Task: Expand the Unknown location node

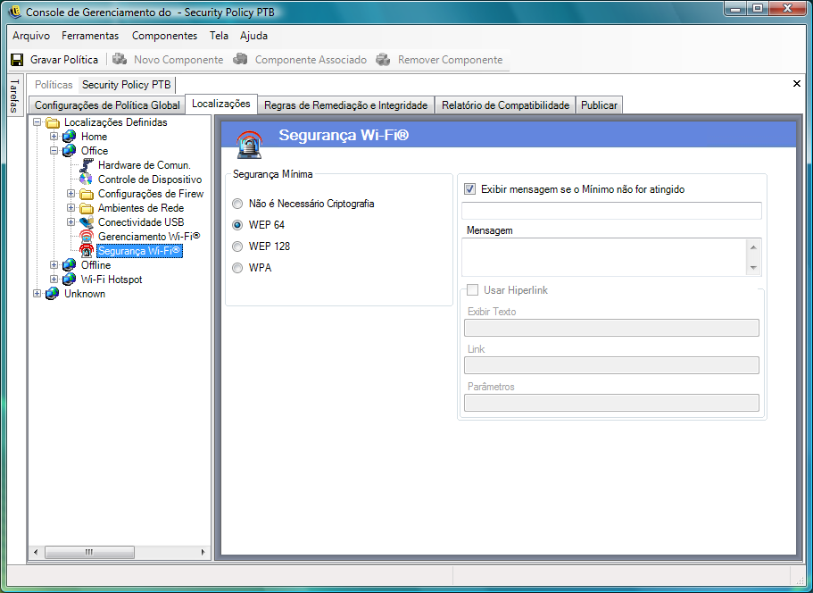Action: click(37, 294)
